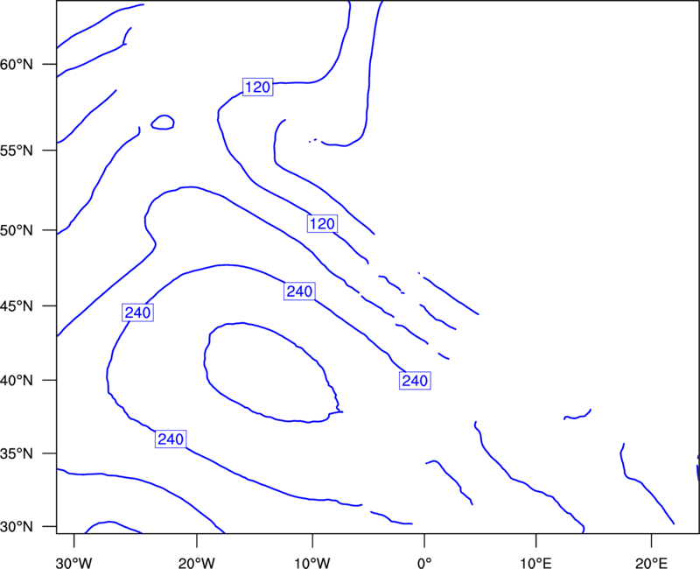Select the 240 contour label near 10°W, 46°N
Screen dimensions: 700x569
(x=299, y=292)
